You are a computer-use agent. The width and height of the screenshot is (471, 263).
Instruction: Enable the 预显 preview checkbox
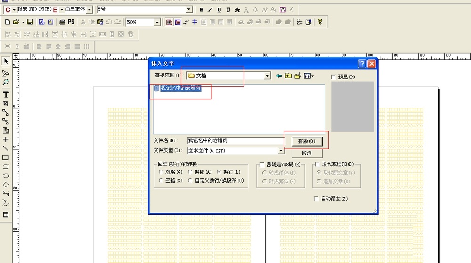(x=333, y=77)
